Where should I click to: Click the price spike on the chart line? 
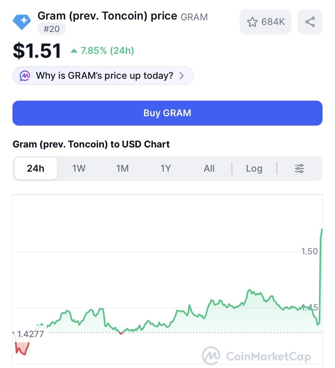320,276
